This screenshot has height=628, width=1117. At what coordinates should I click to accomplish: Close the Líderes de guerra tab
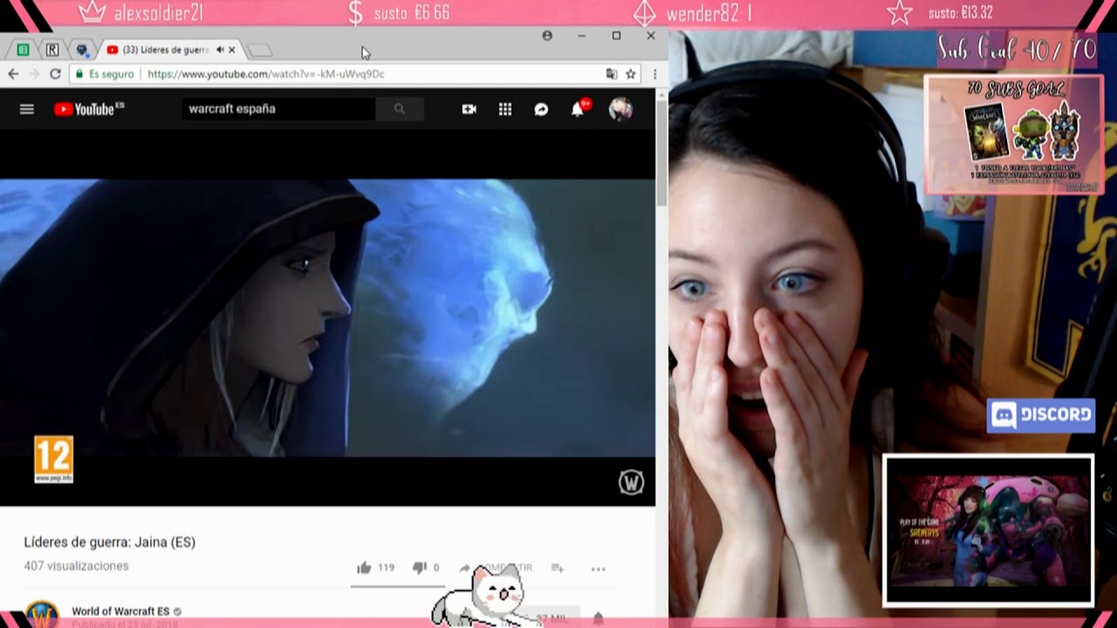coord(232,50)
